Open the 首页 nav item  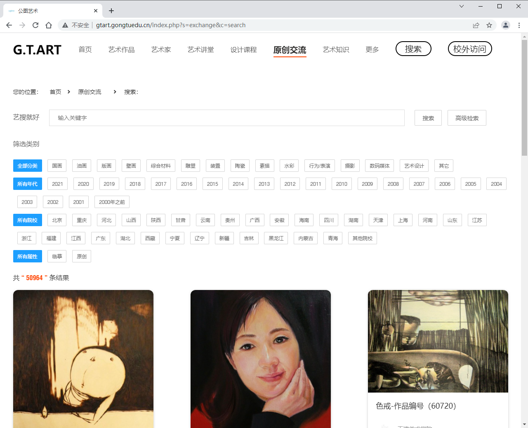point(85,49)
